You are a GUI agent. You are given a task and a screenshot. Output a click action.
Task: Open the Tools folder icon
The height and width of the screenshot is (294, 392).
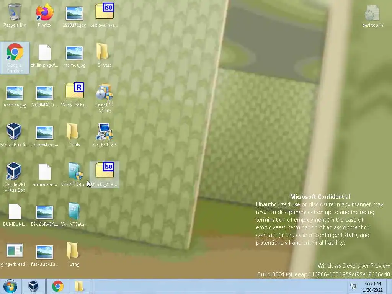coord(74,135)
